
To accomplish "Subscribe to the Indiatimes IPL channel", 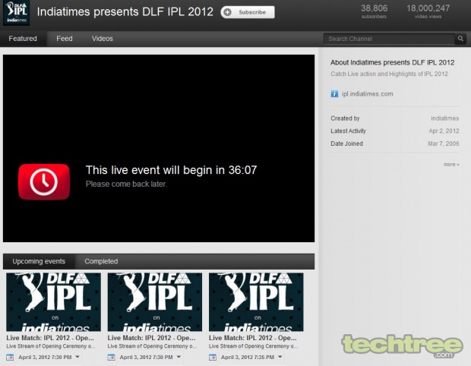I will click(248, 12).
